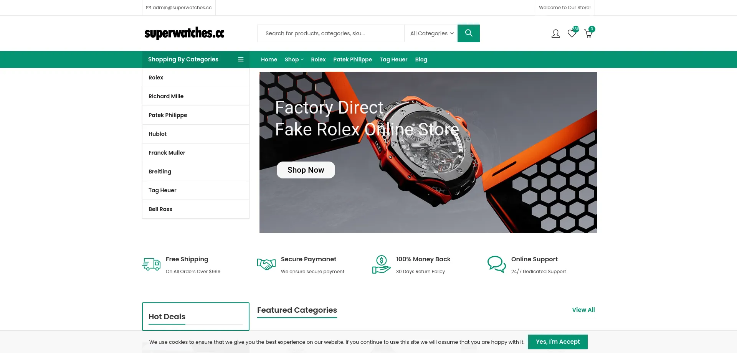Collapse the Shopping By Categories panel
This screenshot has height=353, width=737.
tap(196, 59)
